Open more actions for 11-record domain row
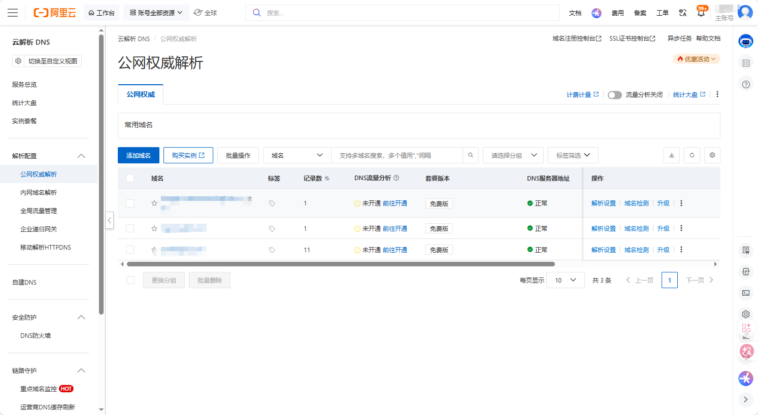Image resolution: width=758 pixels, height=415 pixels. [x=681, y=250]
